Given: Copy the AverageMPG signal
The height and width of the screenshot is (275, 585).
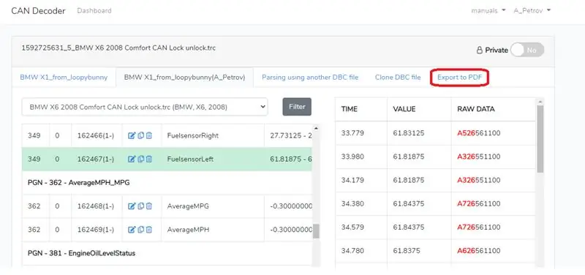Looking at the screenshot, I should tap(140, 206).
